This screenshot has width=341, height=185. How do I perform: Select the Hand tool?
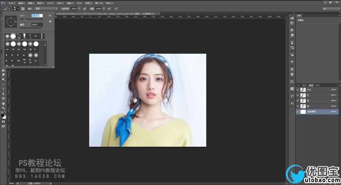(3, 103)
